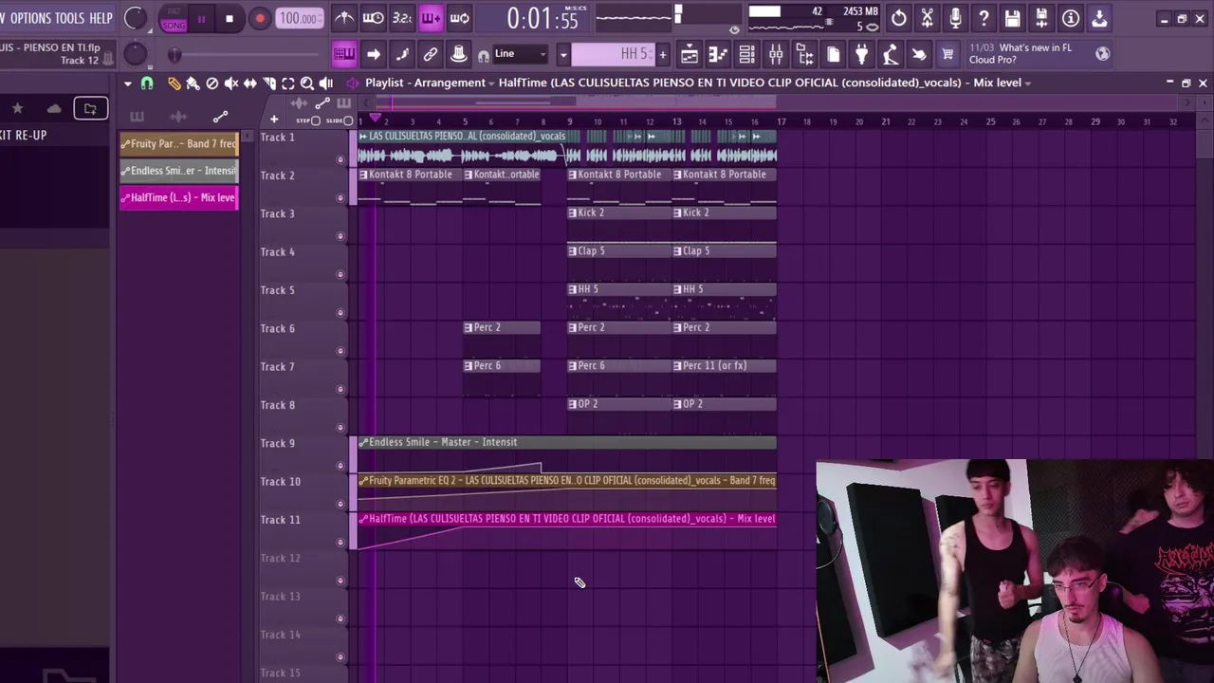This screenshot has height=683, width=1214.
Task: Open the TOOLS menu
Action: coord(69,18)
